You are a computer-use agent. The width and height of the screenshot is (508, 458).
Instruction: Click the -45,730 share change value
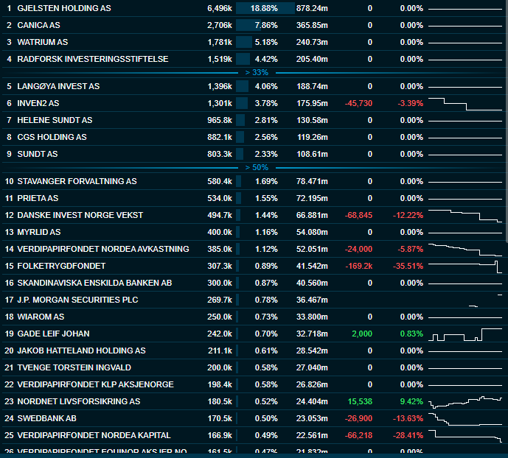point(358,104)
